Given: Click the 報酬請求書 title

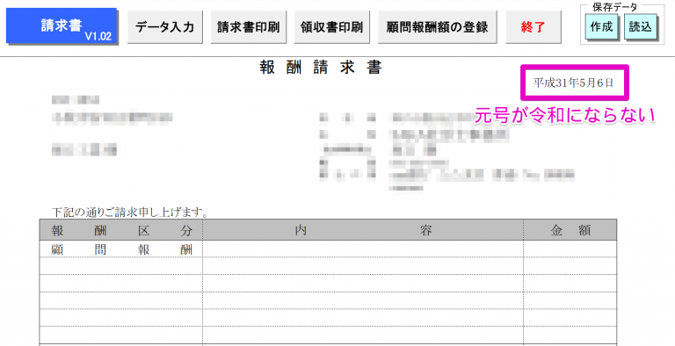Looking at the screenshot, I should tap(321, 68).
